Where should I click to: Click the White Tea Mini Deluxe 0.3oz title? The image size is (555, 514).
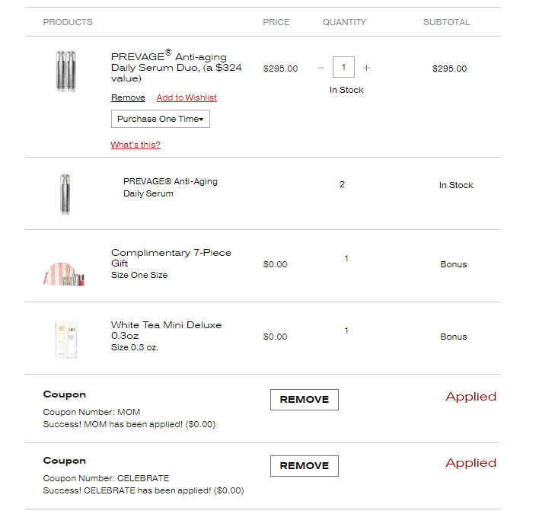pos(166,330)
